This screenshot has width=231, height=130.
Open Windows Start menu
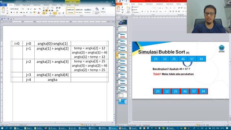(2, 128)
